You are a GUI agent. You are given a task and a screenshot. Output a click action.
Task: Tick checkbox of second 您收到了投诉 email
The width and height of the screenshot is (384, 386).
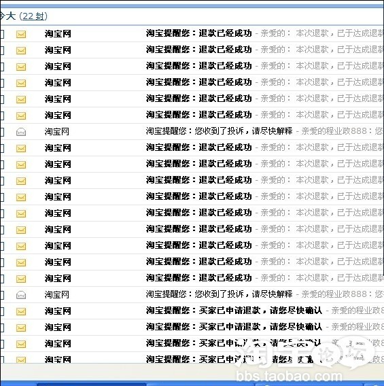(x=2, y=295)
